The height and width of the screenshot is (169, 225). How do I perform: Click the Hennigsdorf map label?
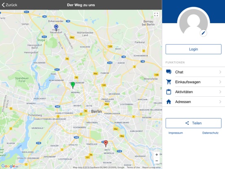coord(31,52)
